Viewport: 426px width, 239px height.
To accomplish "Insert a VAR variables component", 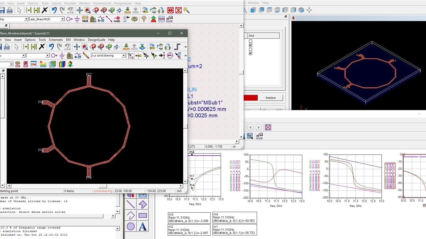I will pos(85,19).
